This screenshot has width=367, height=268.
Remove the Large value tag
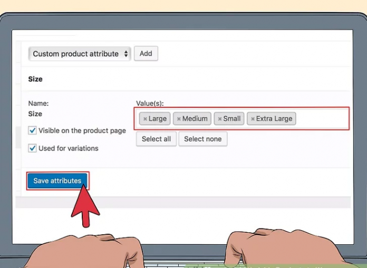(x=145, y=119)
